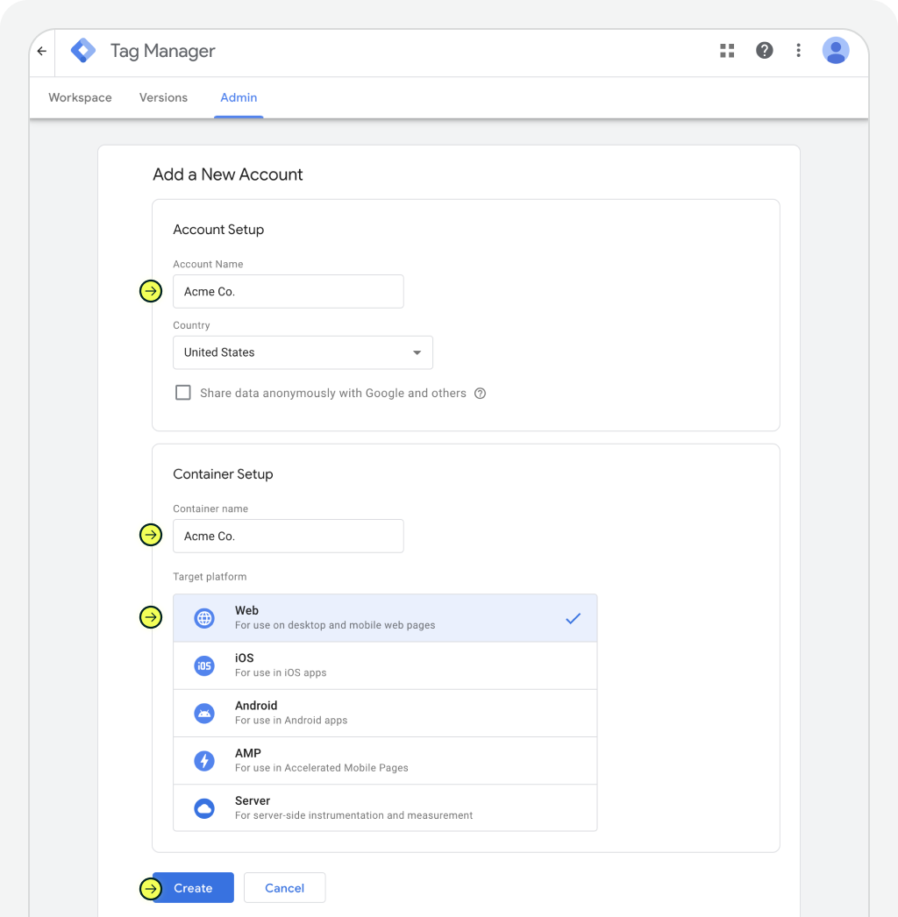898x917 pixels.
Task: Click the Server cloud icon
Action: [x=204, y=809]
